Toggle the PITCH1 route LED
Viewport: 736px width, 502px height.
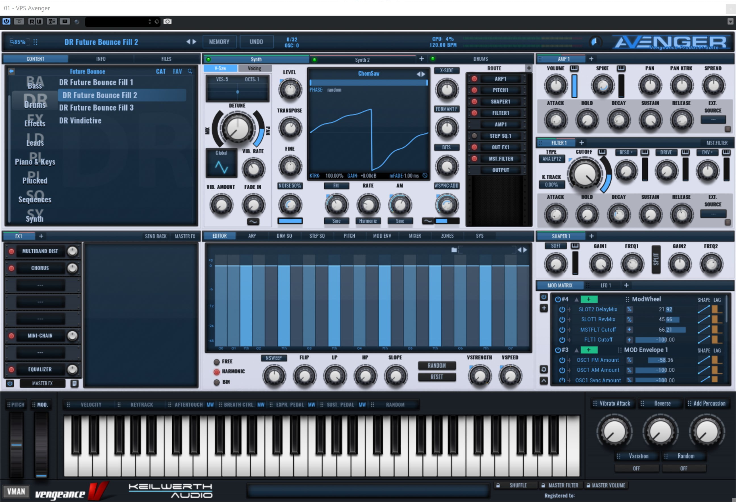pos(474,90)
